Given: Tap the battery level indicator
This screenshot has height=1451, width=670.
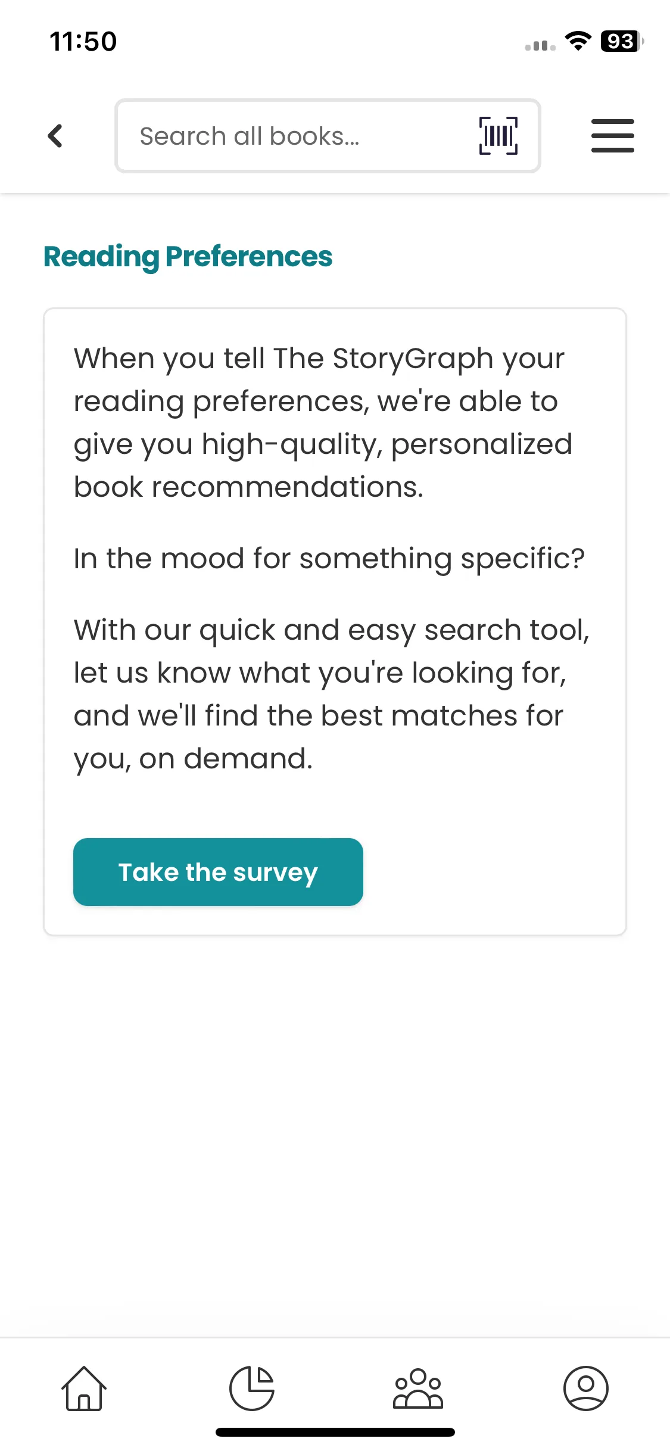Looking at the screenshot, I should coord(622,41).
